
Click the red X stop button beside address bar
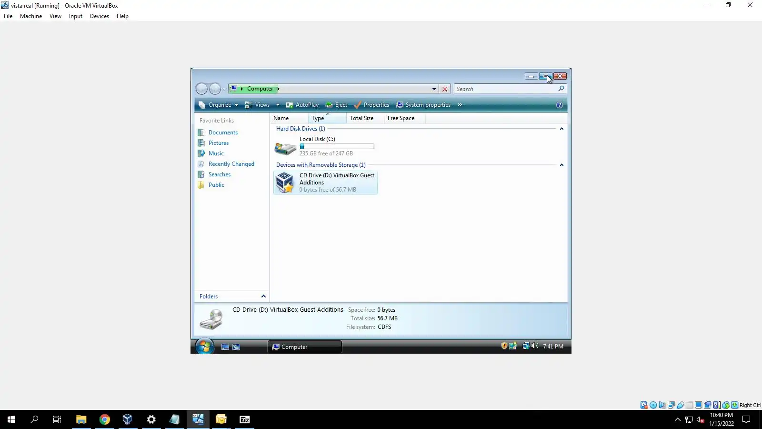pyautogui.click(x=445, y=89)
